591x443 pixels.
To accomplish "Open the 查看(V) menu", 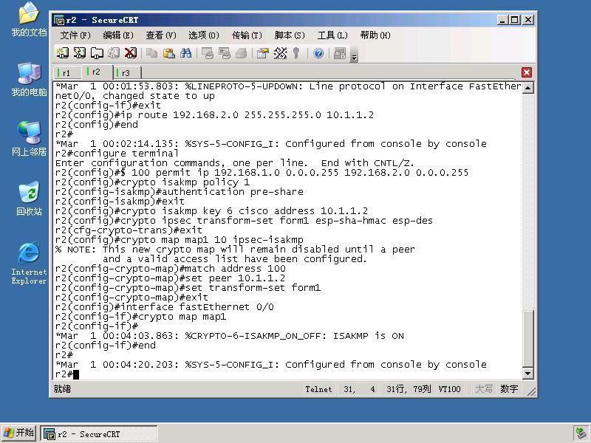I will [x=161, y=35].
